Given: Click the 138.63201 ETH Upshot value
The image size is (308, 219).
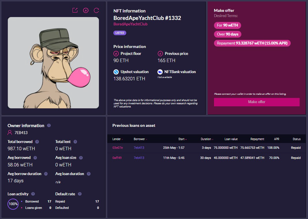Looking at the screenshot, I should click(129, 79).
